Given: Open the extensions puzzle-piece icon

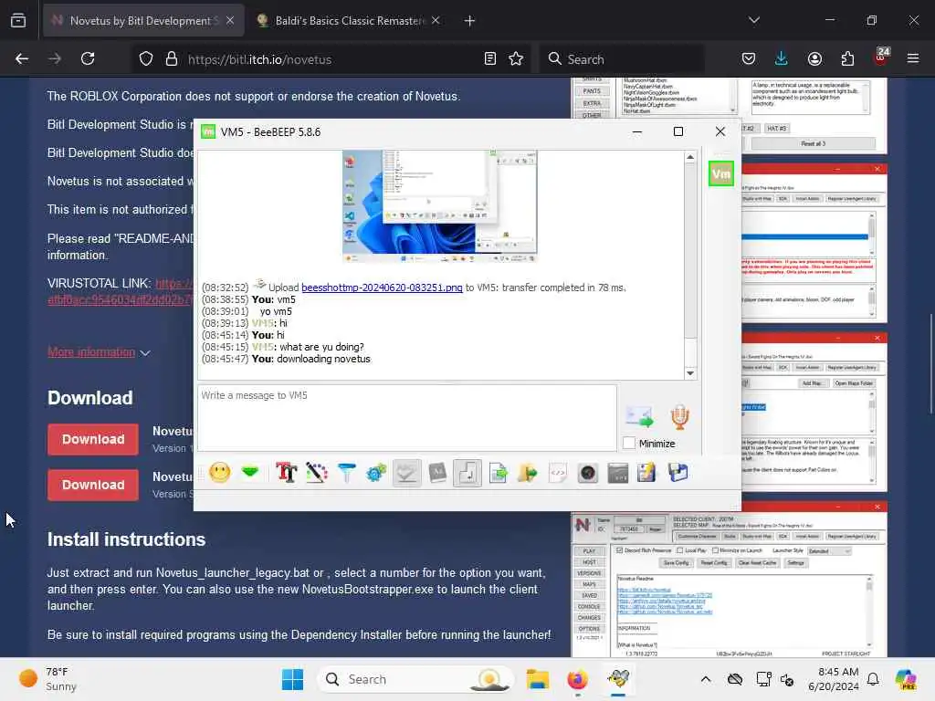Looking at the screenshot, I should pyautogui.click(x=847, y=59).
